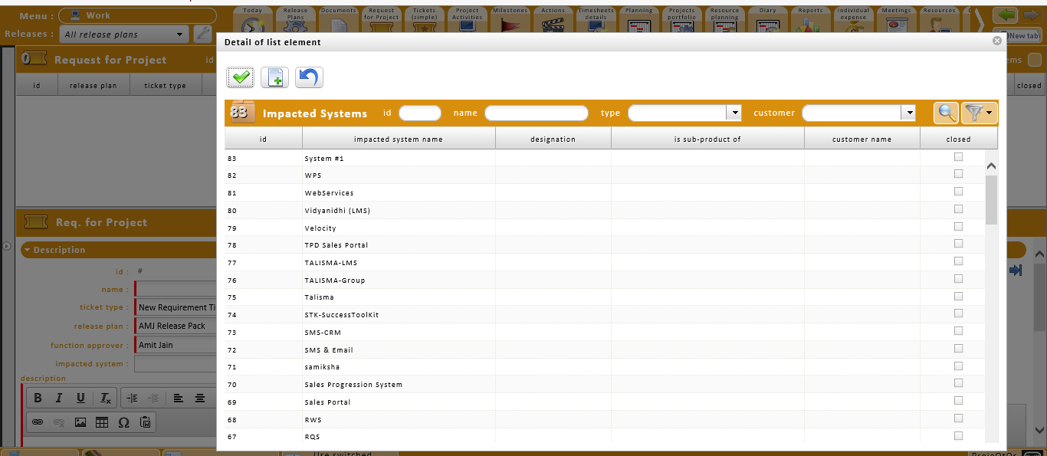Click the list's vertical scrollbar thumb
The width and height of the screenshot is (1047, 456).
coord(991,199)
